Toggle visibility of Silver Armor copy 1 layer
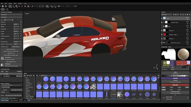The image size is (191, 107). point(162,43)
